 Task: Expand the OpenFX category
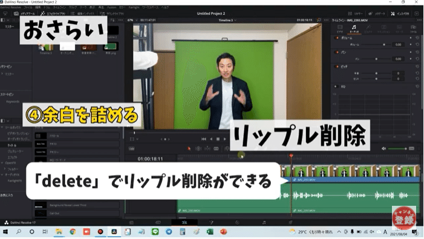2,163
